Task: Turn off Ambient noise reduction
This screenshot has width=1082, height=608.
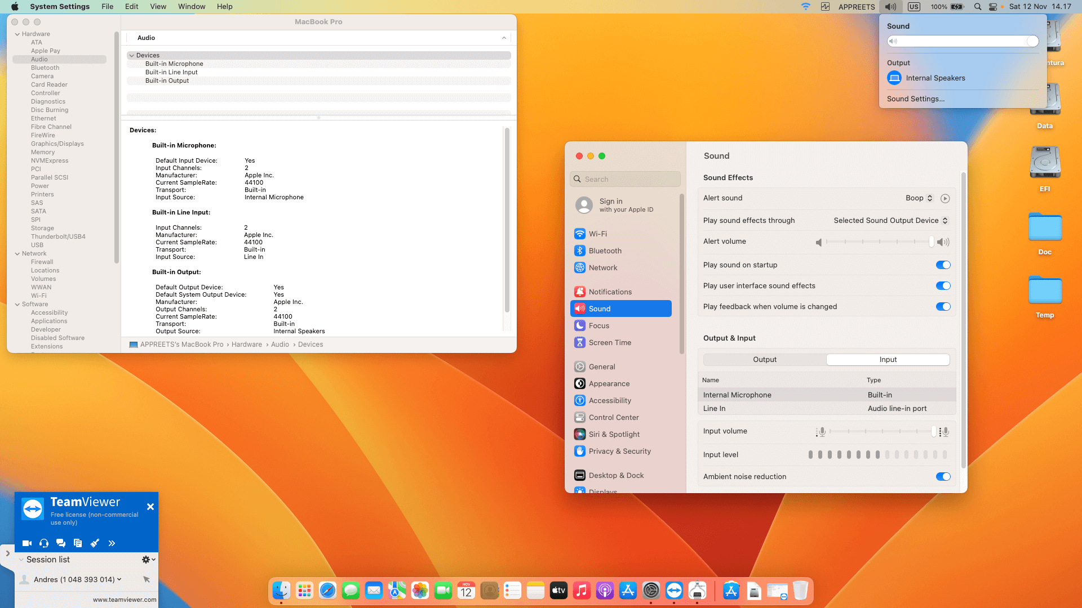Action: tap(943, 477)
